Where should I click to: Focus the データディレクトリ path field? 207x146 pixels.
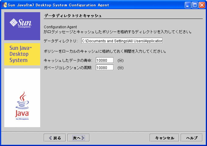(122, 41)
